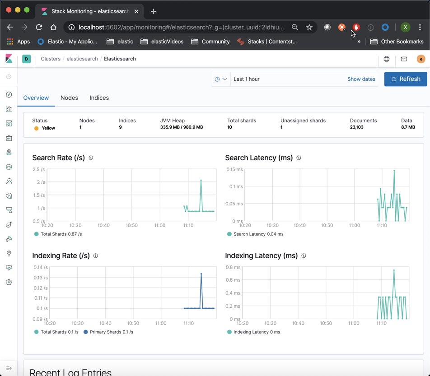Switch to the Nodes tab
The height and width of the screenshot is (376, 430).
click(x=69, y=98)
